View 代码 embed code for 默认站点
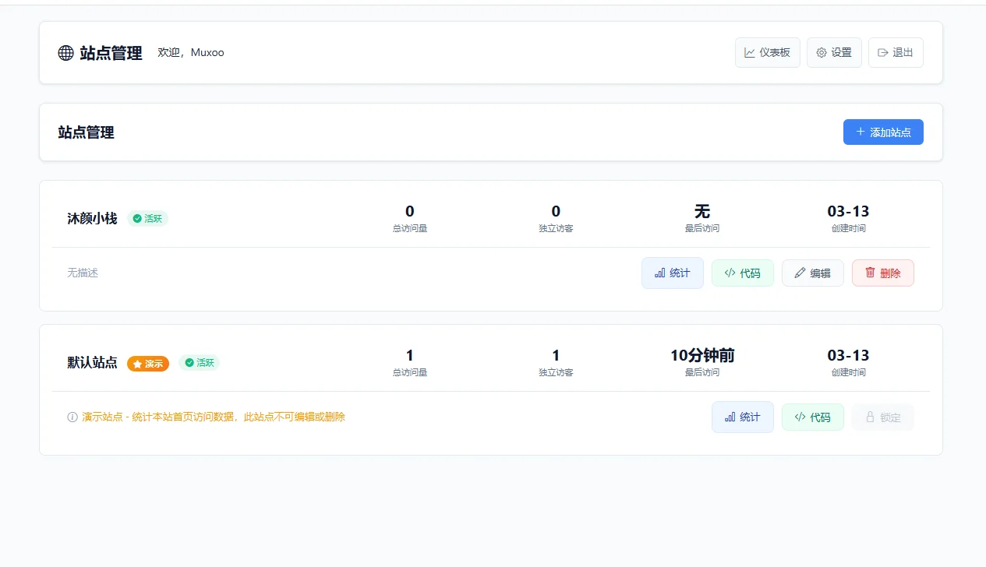Image resolution: width=986 pixels, height=567 pixels. (812, 417)
